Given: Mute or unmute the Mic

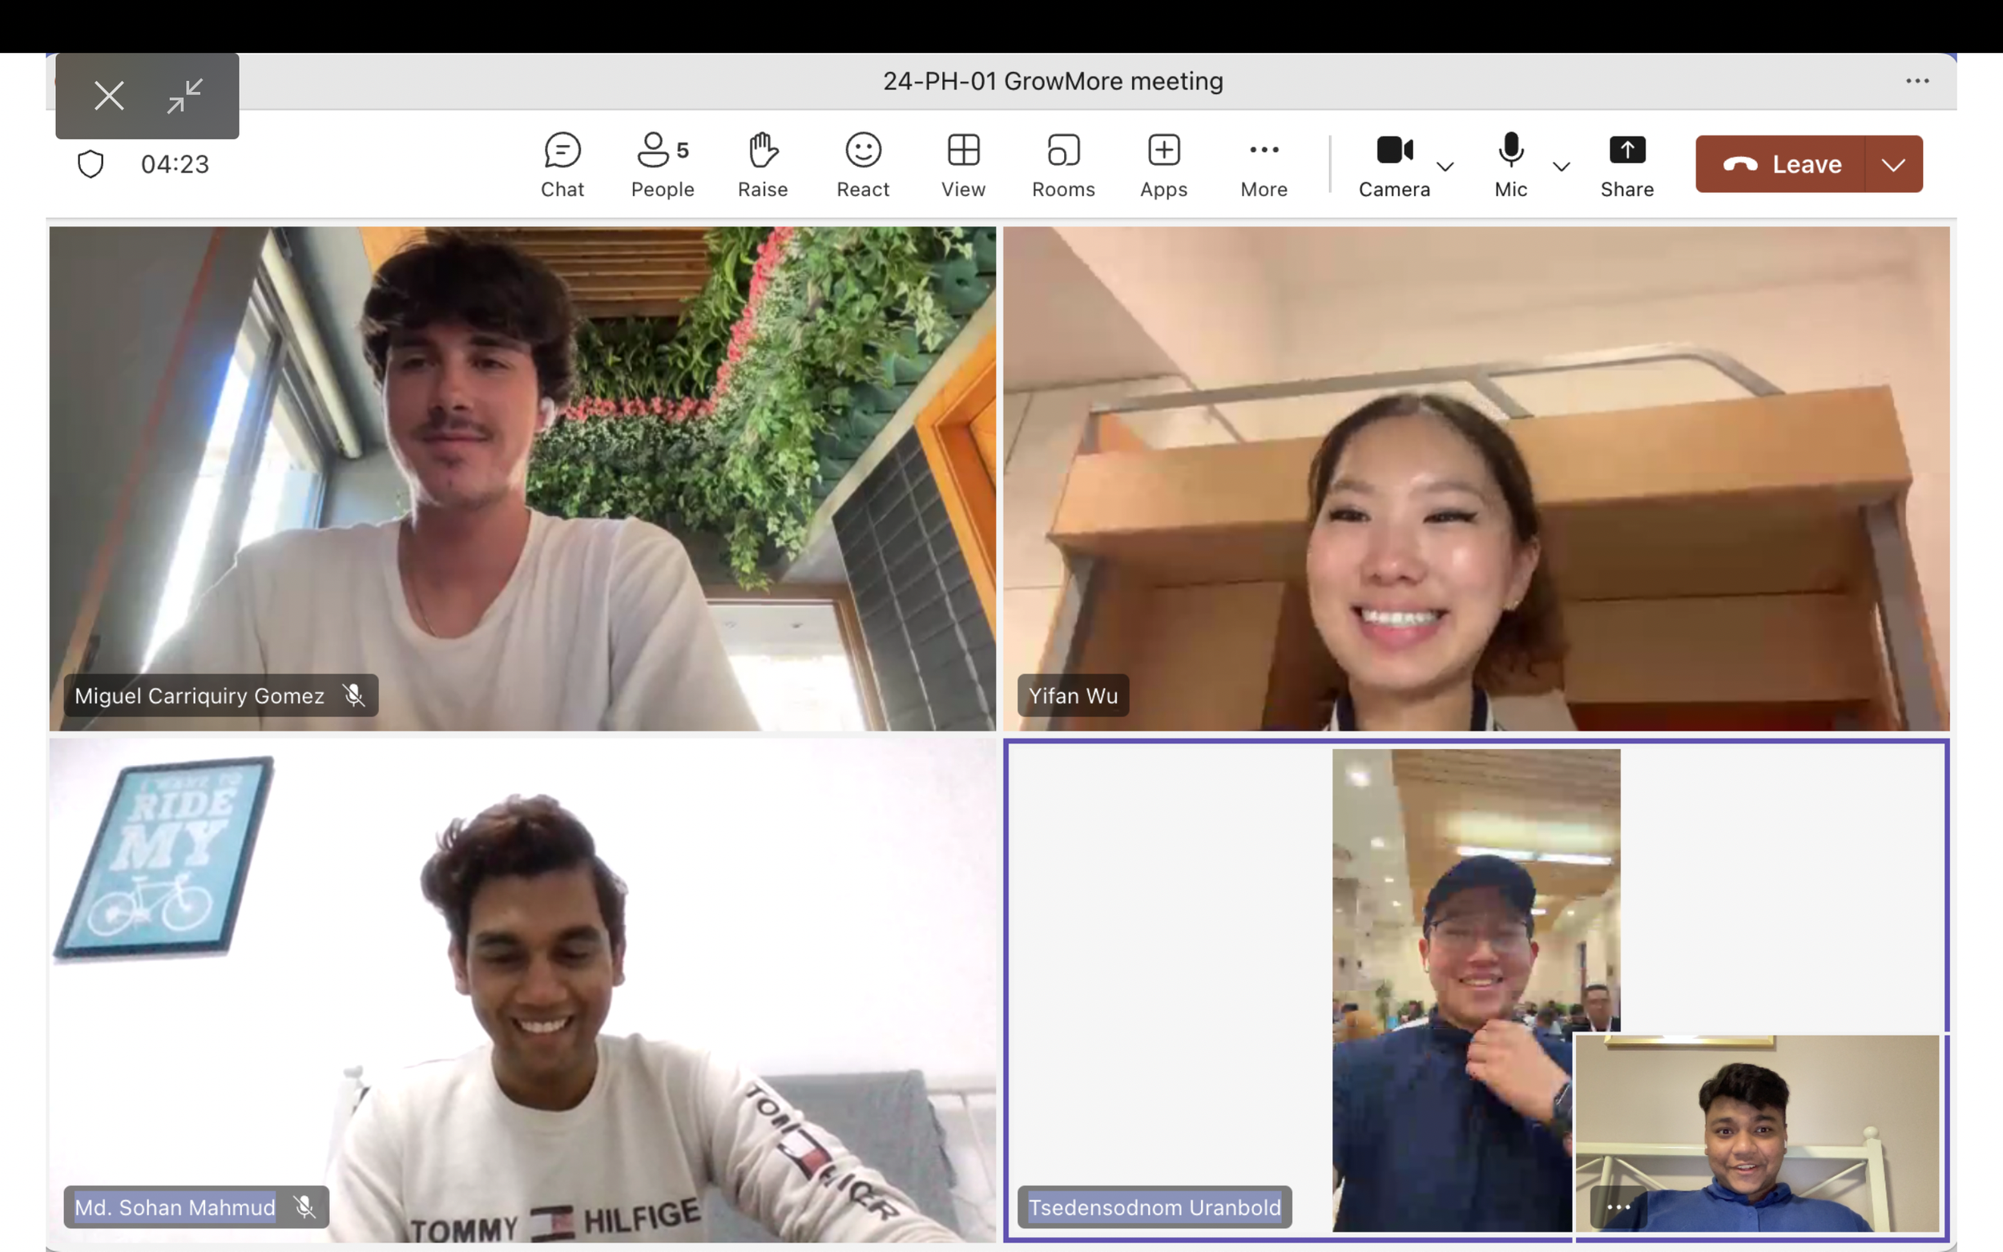Looking at the screenshot, I should (1510, 165).
